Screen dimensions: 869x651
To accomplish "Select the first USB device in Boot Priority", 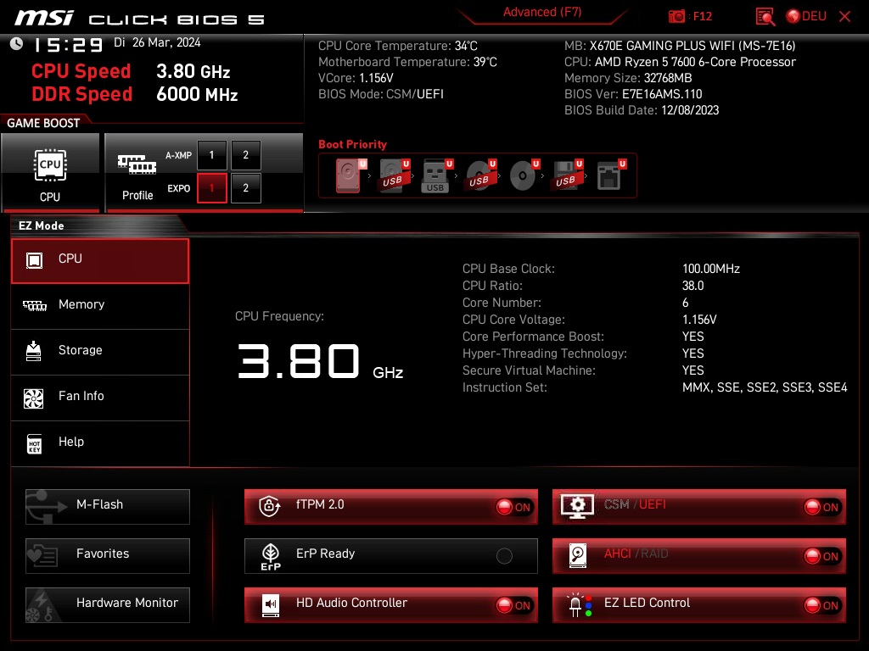I will pyautogui.click(x=394, y=175).
